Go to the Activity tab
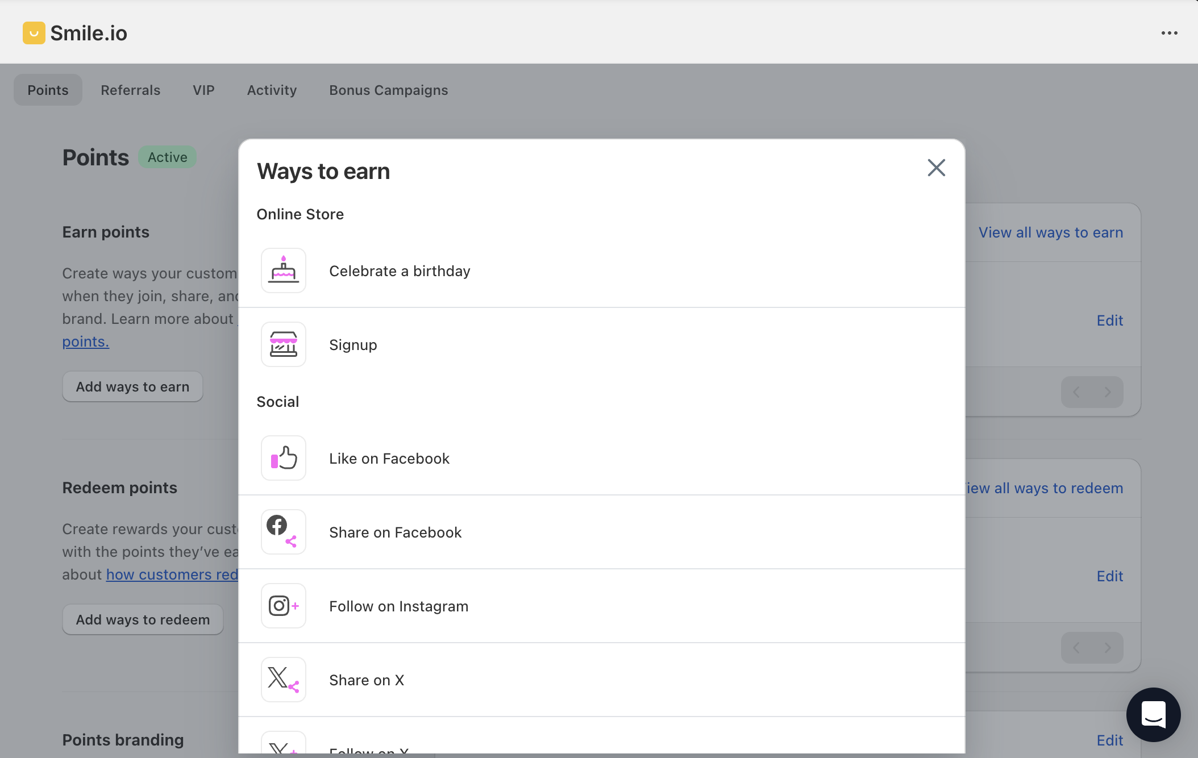The image size is (1198, 758). pos(272,90)
